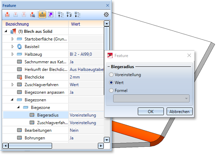Click the Herkunft der Blechdic... row icon
218x157 pixels.
[x=19, y=70]
